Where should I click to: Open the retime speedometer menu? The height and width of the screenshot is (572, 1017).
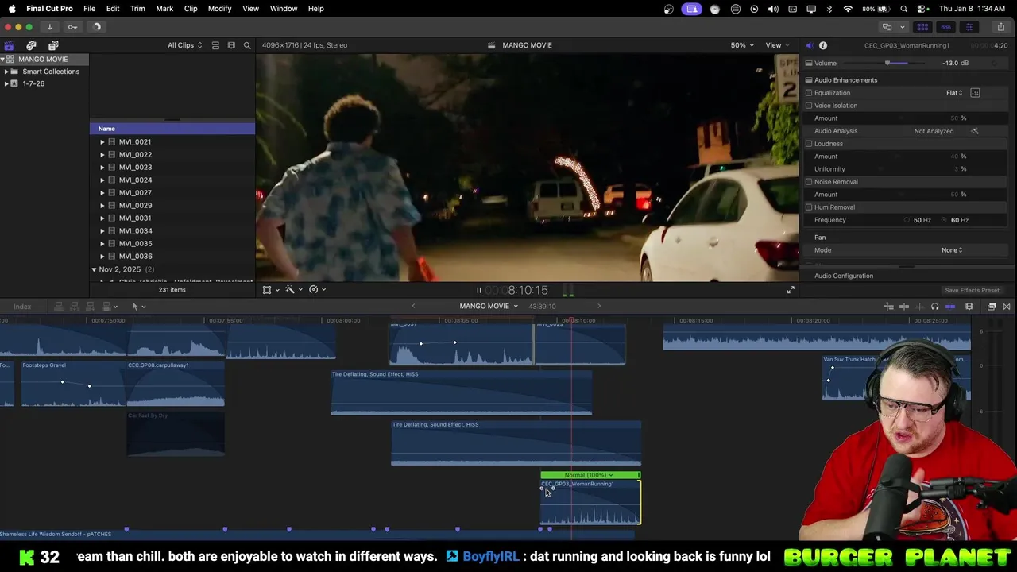[x=314, y=290]
